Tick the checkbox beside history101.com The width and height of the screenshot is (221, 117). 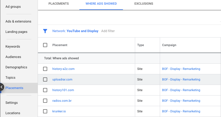pyautogui.click(x=45, y=90)
